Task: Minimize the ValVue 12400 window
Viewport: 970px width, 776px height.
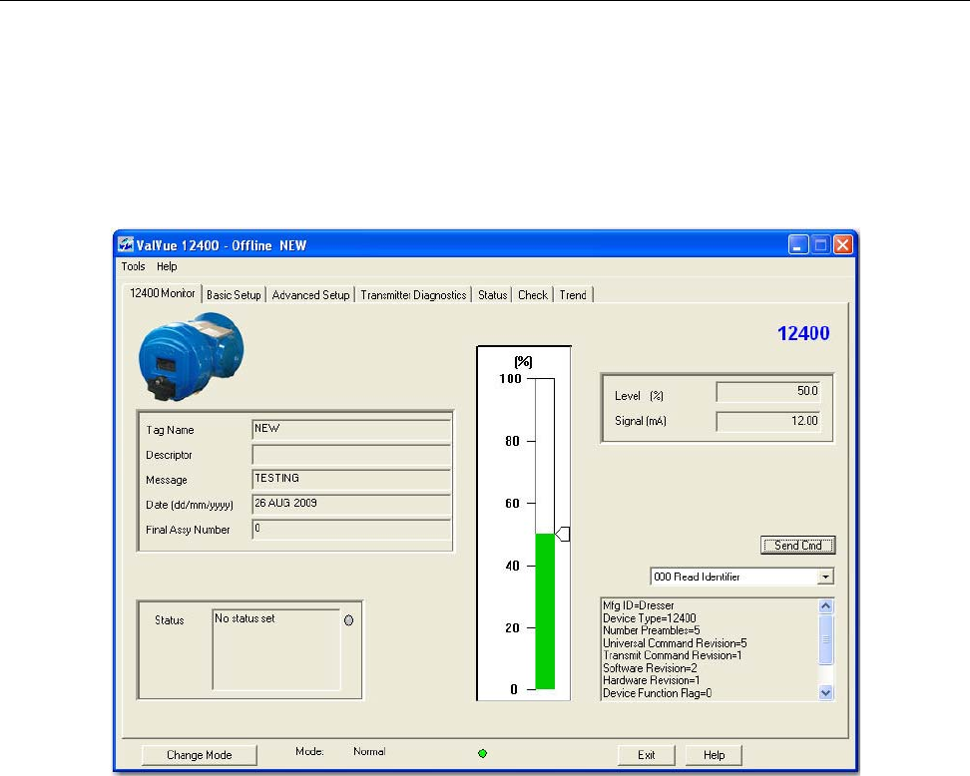Action: [x=798, y=244]
